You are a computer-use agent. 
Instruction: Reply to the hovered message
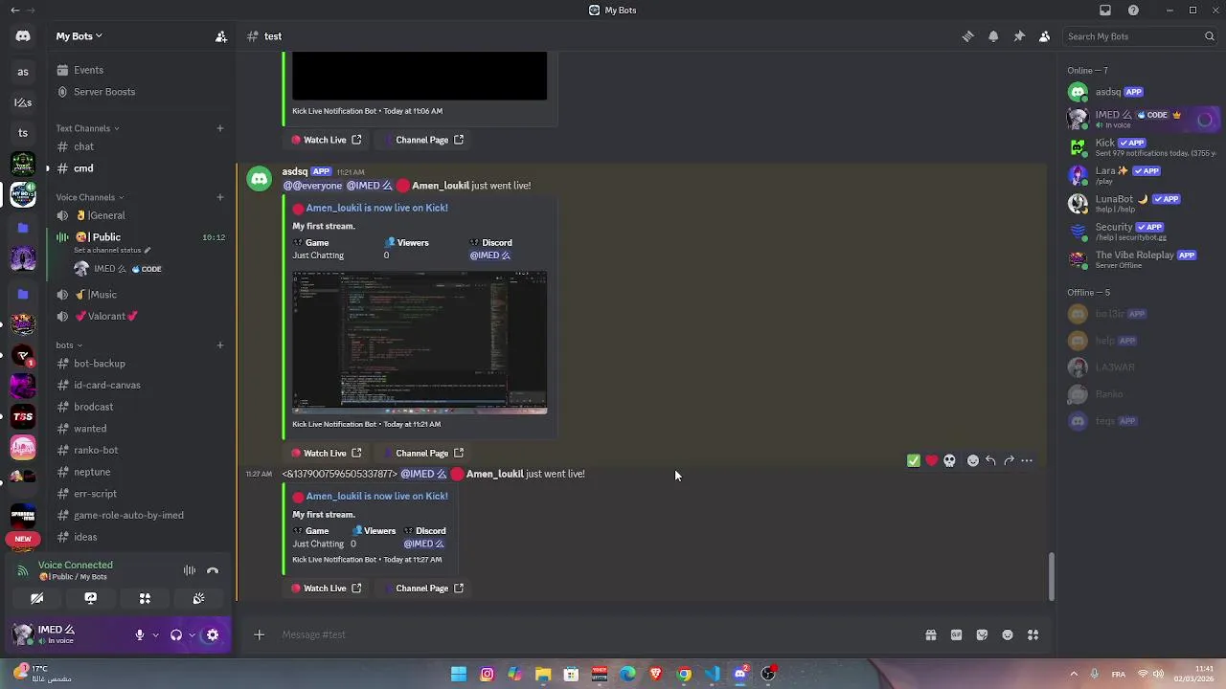[990, 461]
